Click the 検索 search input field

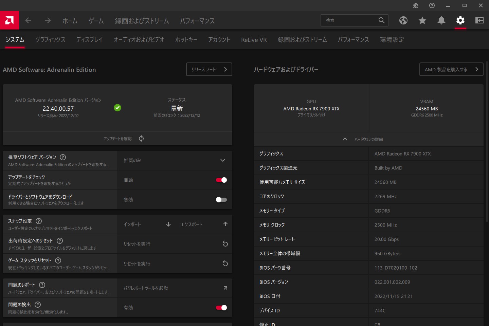click(350, 20)
